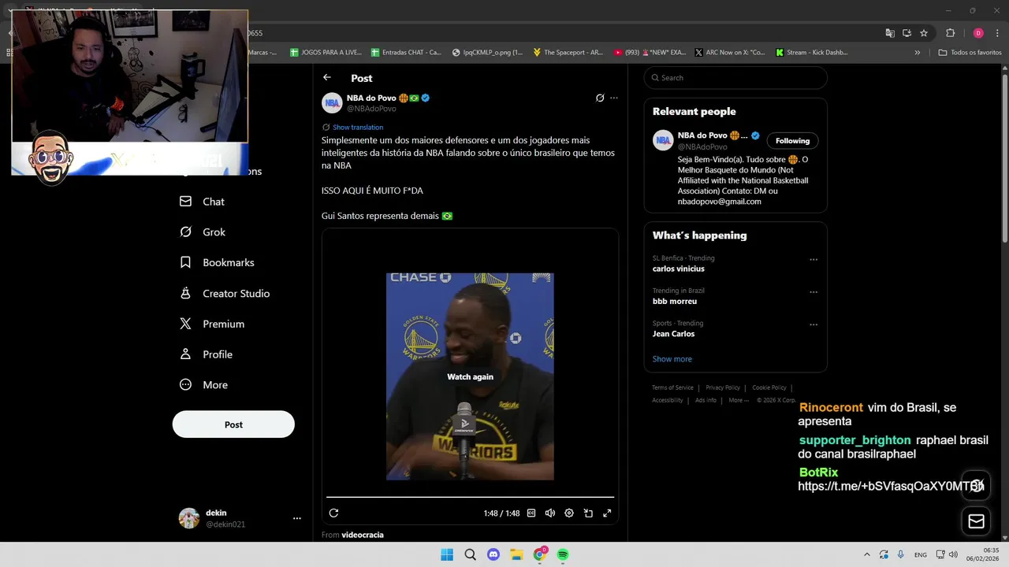Go back using the Post back arrow

click(327, 77)
